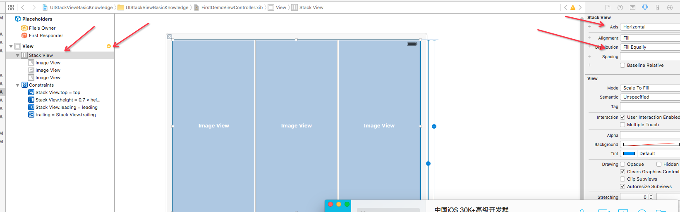Screen dimensions: 680x212
Task: Open the UIStackViewBasicKnowledge project breadcrumb
Action: point(78,7)
